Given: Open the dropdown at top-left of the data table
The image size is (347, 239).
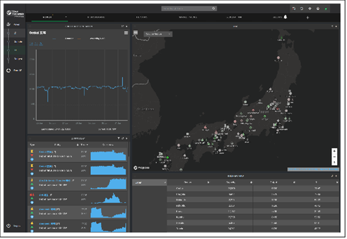Looking at the screenshot, I should click(x=149, y=183).
